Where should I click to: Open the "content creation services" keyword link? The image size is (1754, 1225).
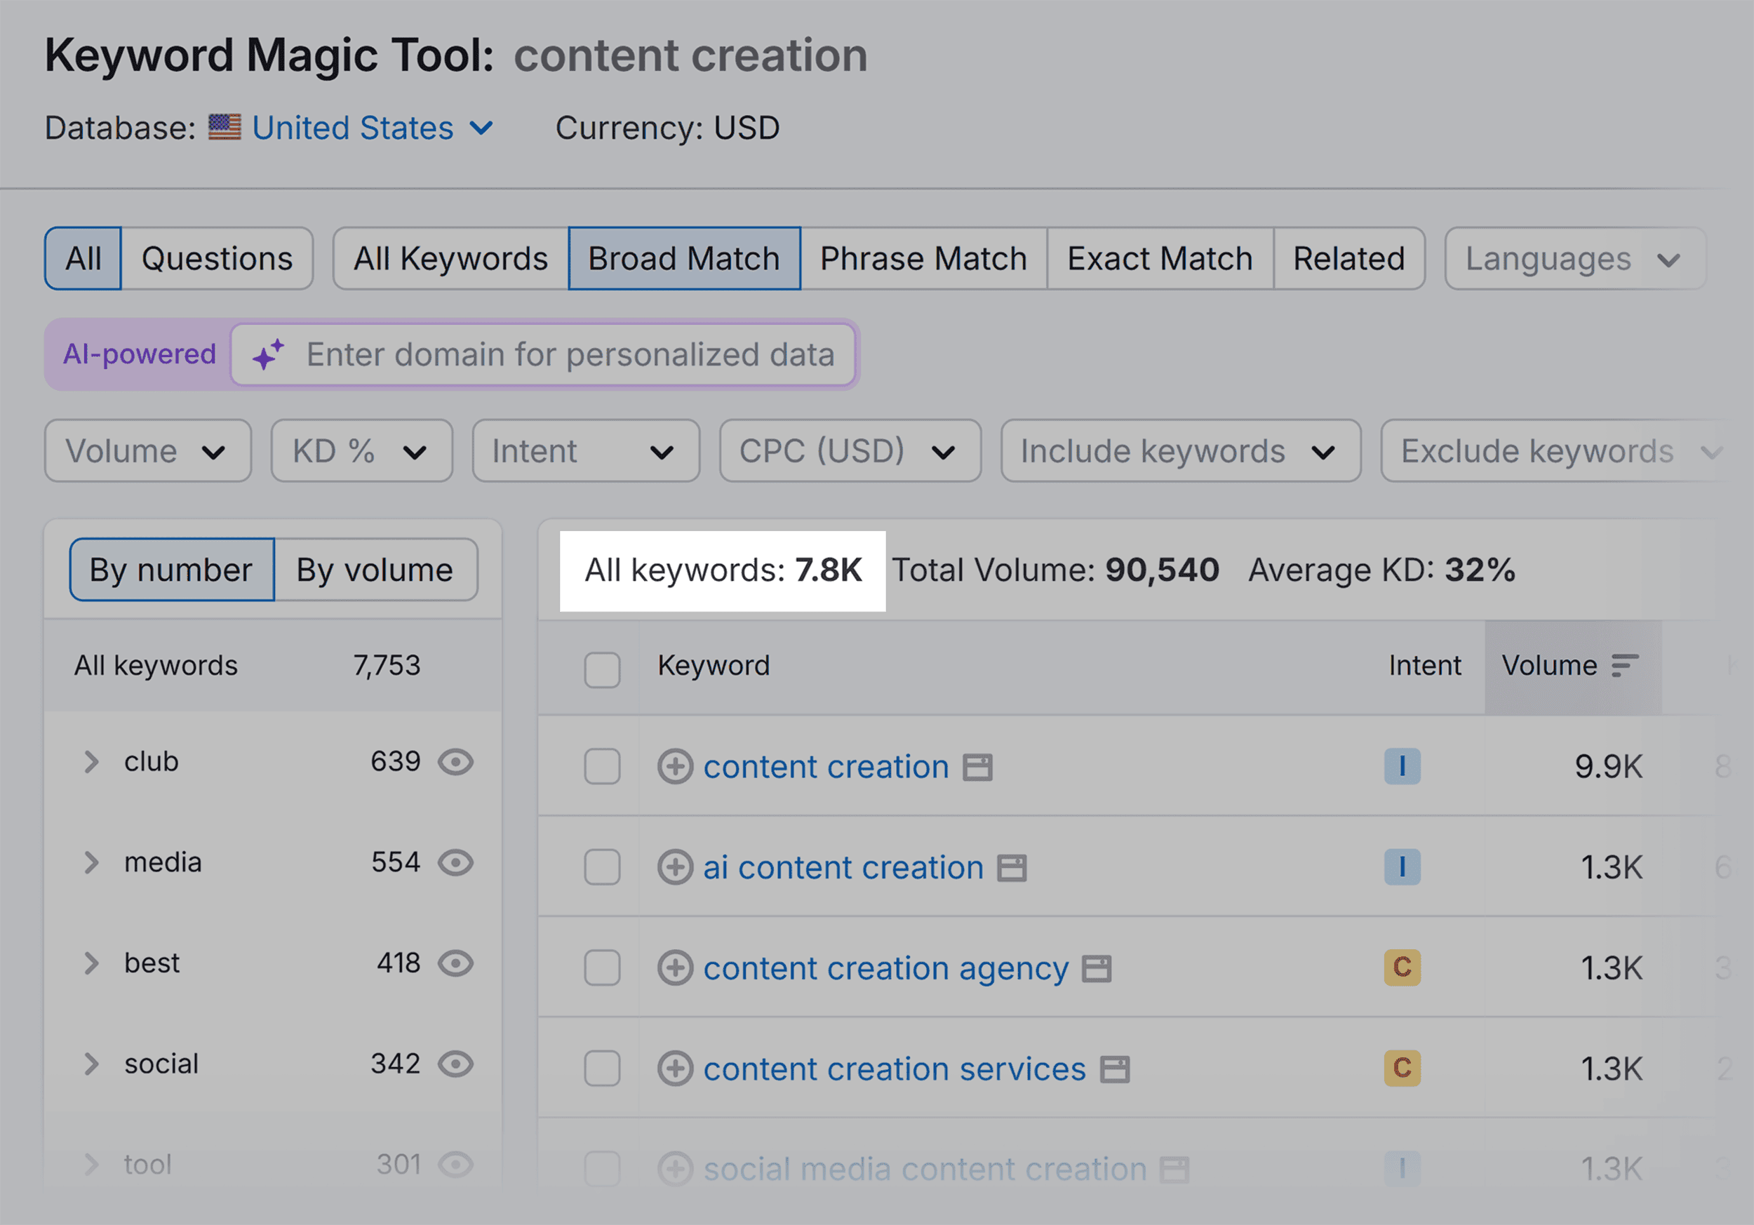tap(894, 1069)
